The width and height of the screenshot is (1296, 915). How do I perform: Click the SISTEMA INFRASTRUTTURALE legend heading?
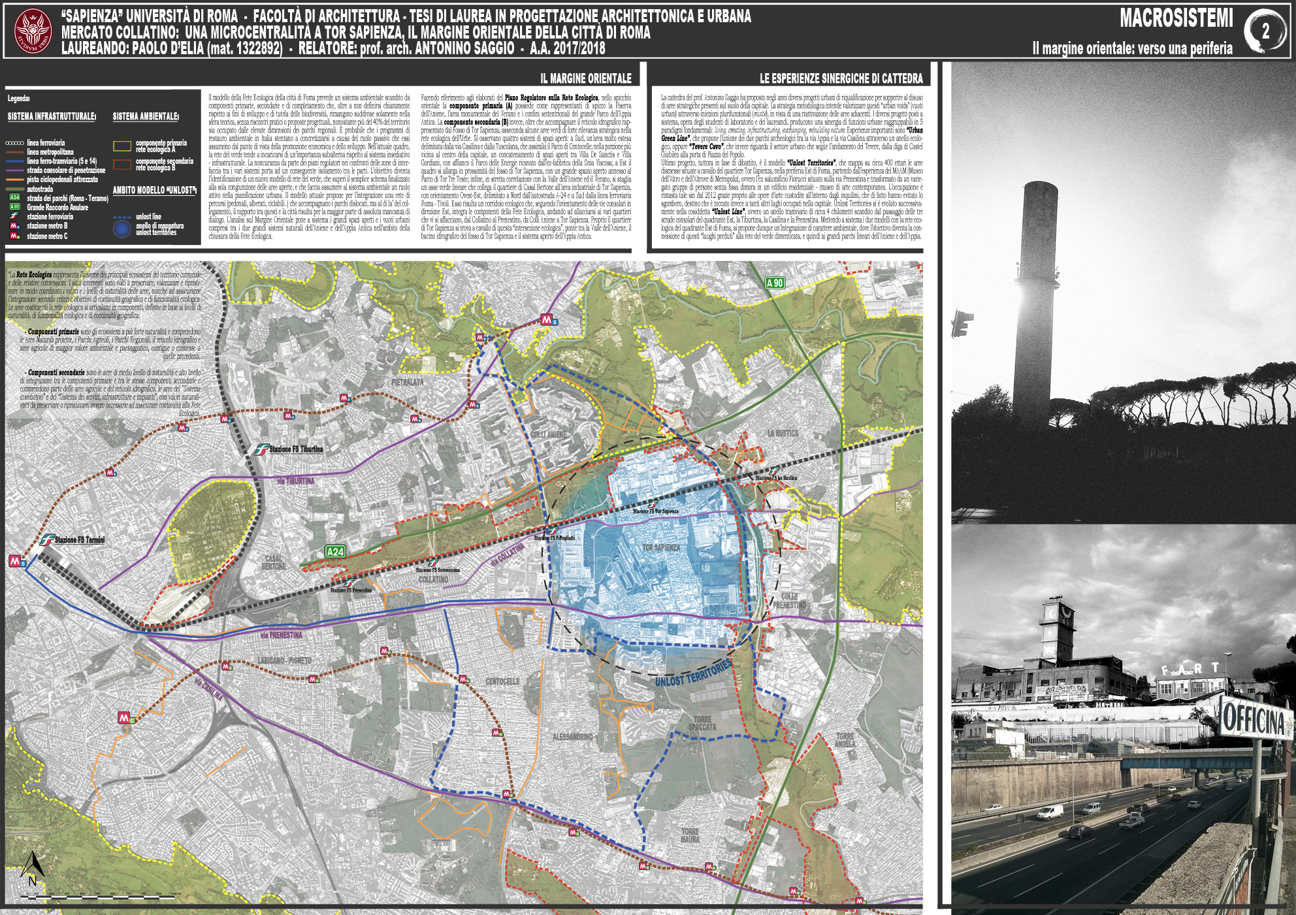coord(52,117)
